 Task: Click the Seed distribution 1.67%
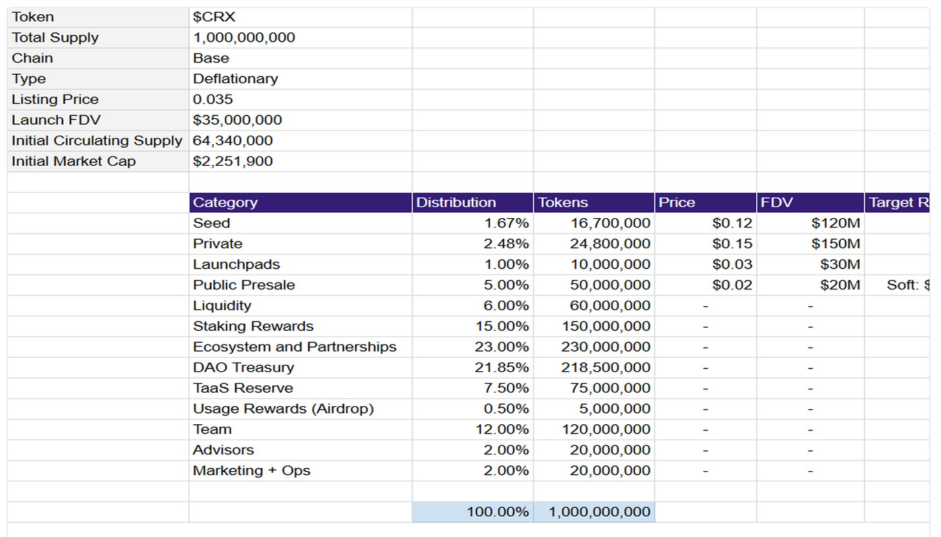[x=473, y=224]
